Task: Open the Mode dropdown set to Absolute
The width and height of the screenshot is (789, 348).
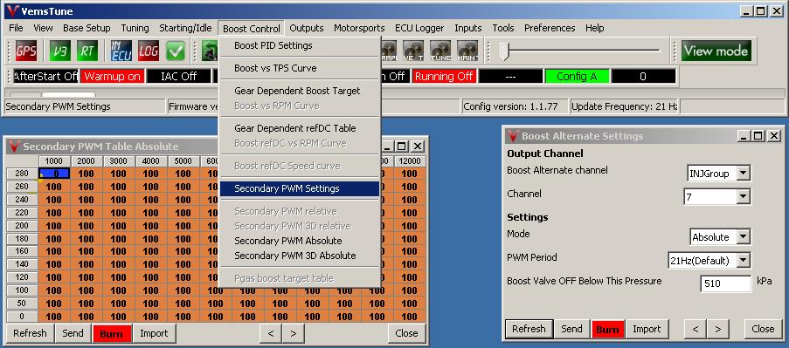Action: (x=744, y=236)
